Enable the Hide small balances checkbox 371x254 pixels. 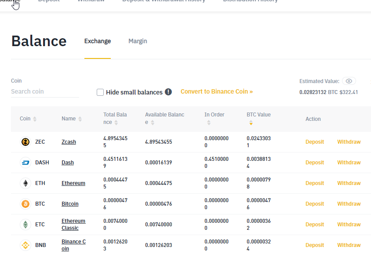click(100, 92)
